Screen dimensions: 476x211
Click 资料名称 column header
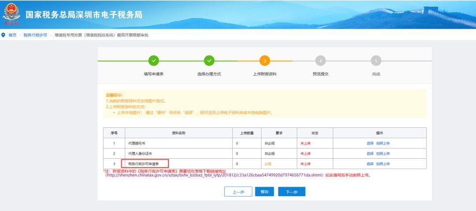[178, 133]
